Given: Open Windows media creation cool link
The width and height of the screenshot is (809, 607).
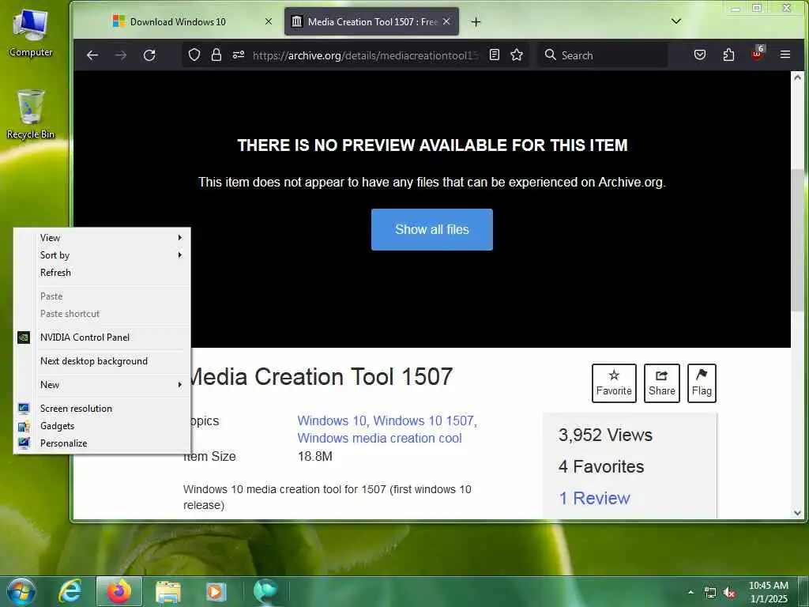Looking at the screenshot, I should 379,438.
